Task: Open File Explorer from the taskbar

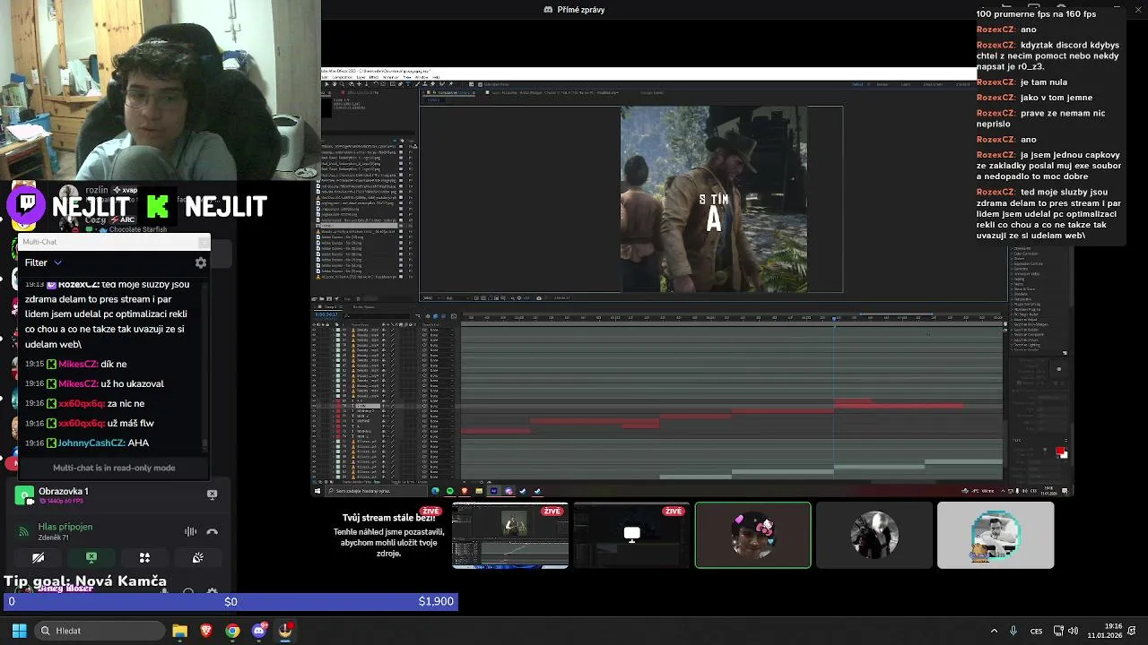Action: pos(179,631)
